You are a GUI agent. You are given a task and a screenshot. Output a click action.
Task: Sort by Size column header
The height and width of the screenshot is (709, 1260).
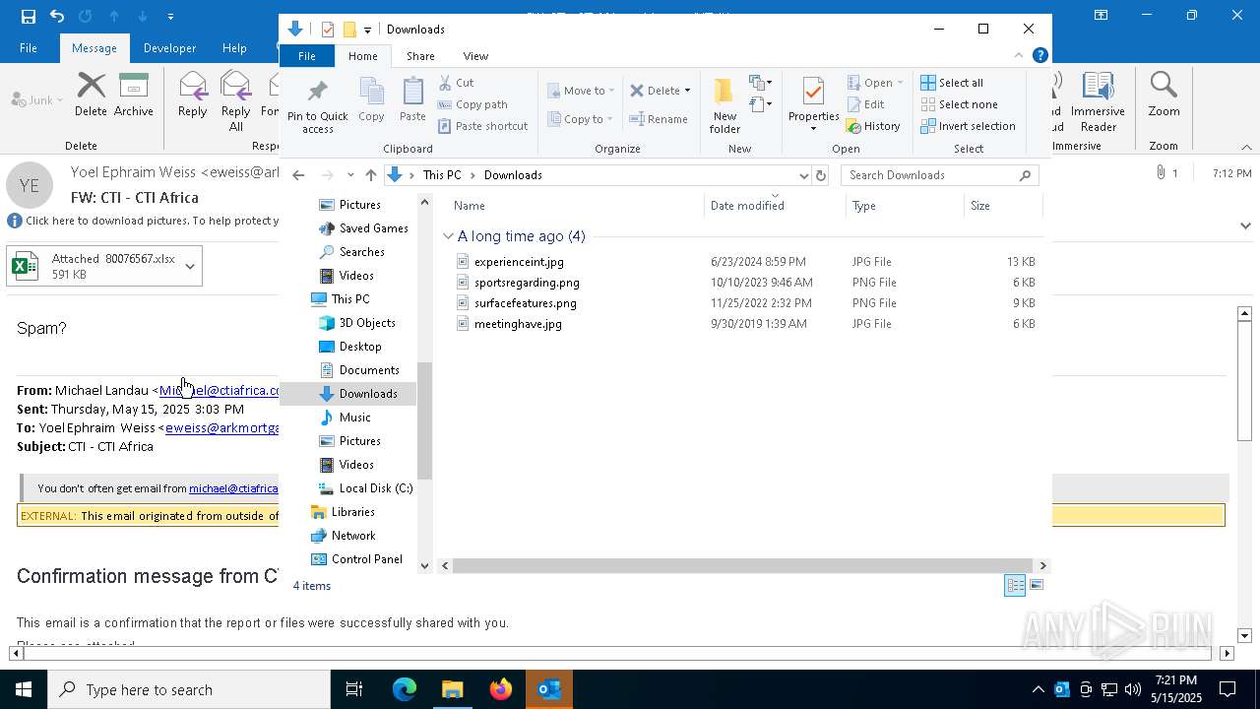click(1003, 205)
